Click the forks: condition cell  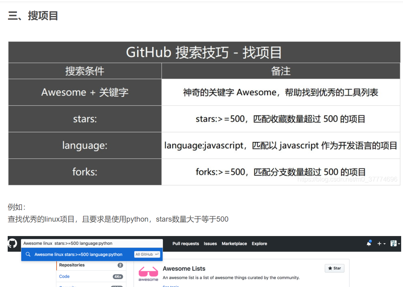pyautogui.click(x=85, y=172)
